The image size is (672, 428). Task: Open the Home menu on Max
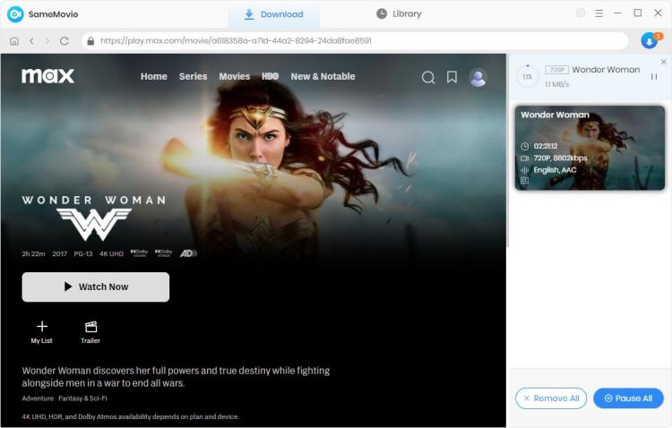pos(154,76)
